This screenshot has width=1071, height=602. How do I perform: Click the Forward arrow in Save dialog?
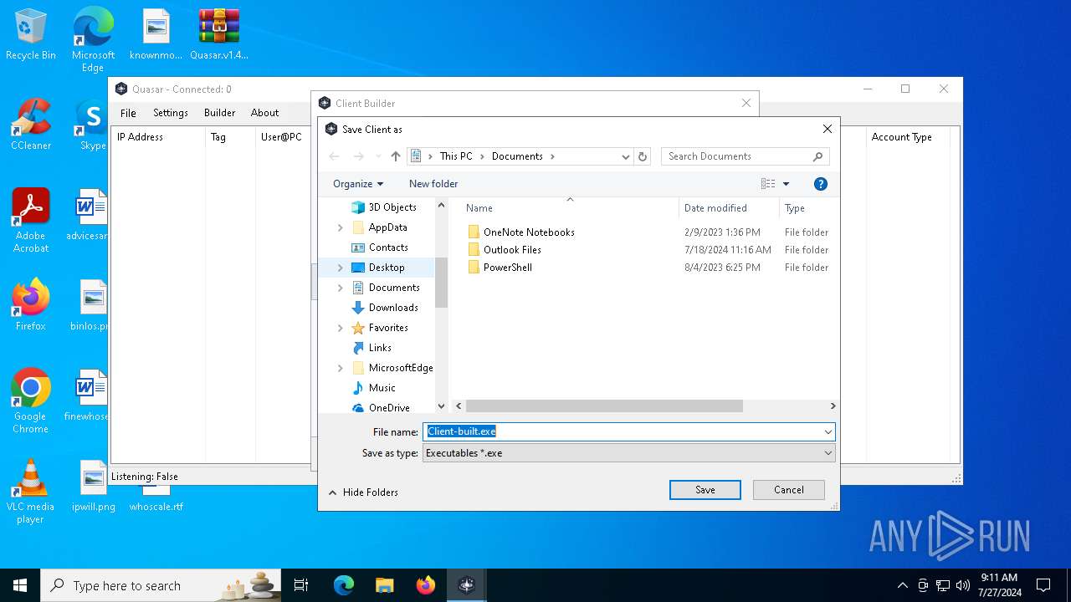pyautogui.click(x=359, y=156)
